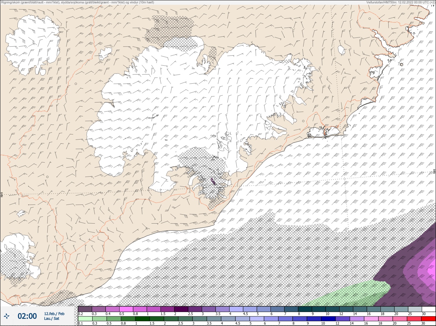
Task: Select the muted plum 0.2 swatch in the top legend row
Action: pyautogui.click(x=85, y=309)
